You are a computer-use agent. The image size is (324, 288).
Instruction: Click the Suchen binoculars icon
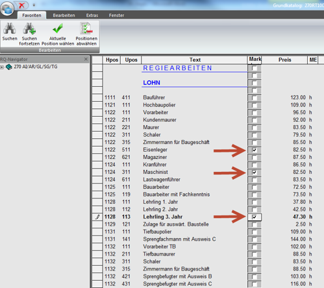pyautogui.click(x=10, y=29)
